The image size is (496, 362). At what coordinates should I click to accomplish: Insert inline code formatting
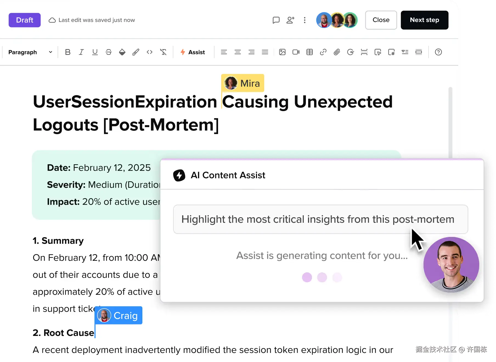[x=150, y=52]
